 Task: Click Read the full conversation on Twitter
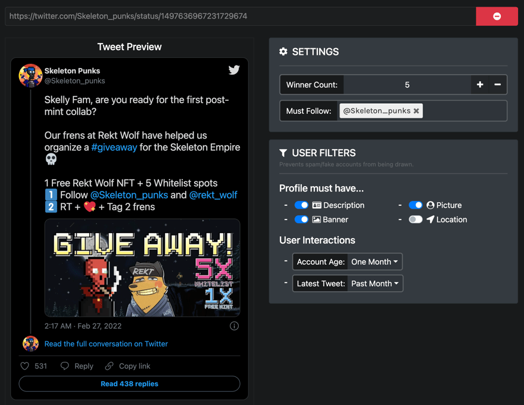106,344
